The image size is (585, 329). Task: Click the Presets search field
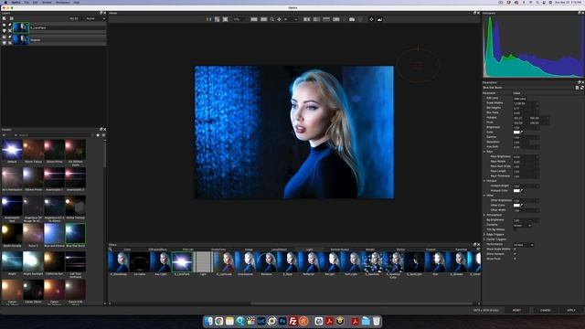(x=55, y=135)
